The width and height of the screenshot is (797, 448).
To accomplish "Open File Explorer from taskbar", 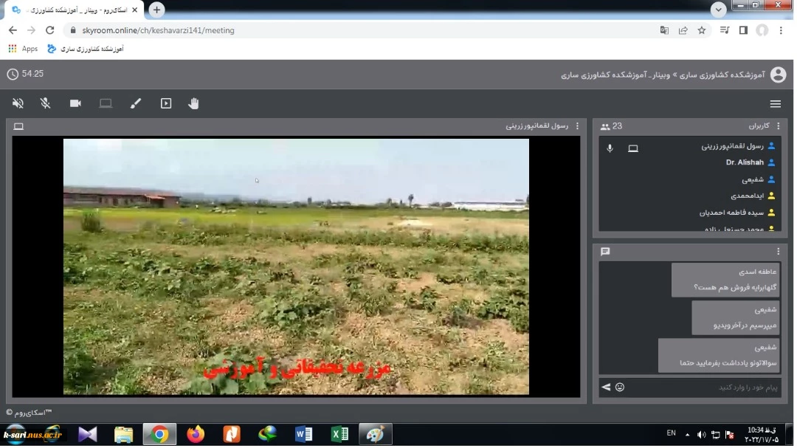I will point(123,435).
